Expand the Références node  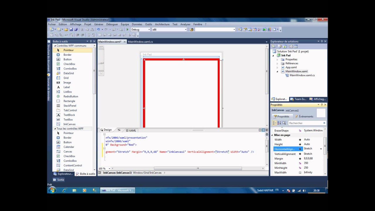pyautogui.click(x=277, y=63)
